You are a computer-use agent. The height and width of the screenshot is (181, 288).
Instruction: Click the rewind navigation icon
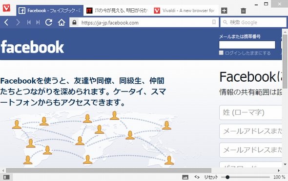[29, 22]
